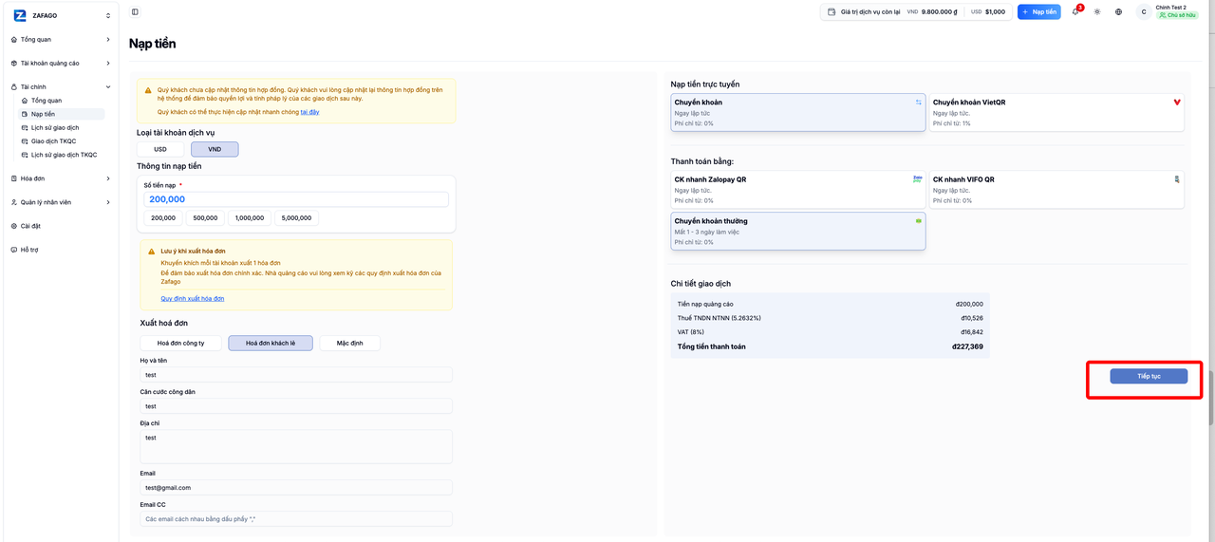Click the Email CC input field
The image size is (1215, 542).
(296, 519)
